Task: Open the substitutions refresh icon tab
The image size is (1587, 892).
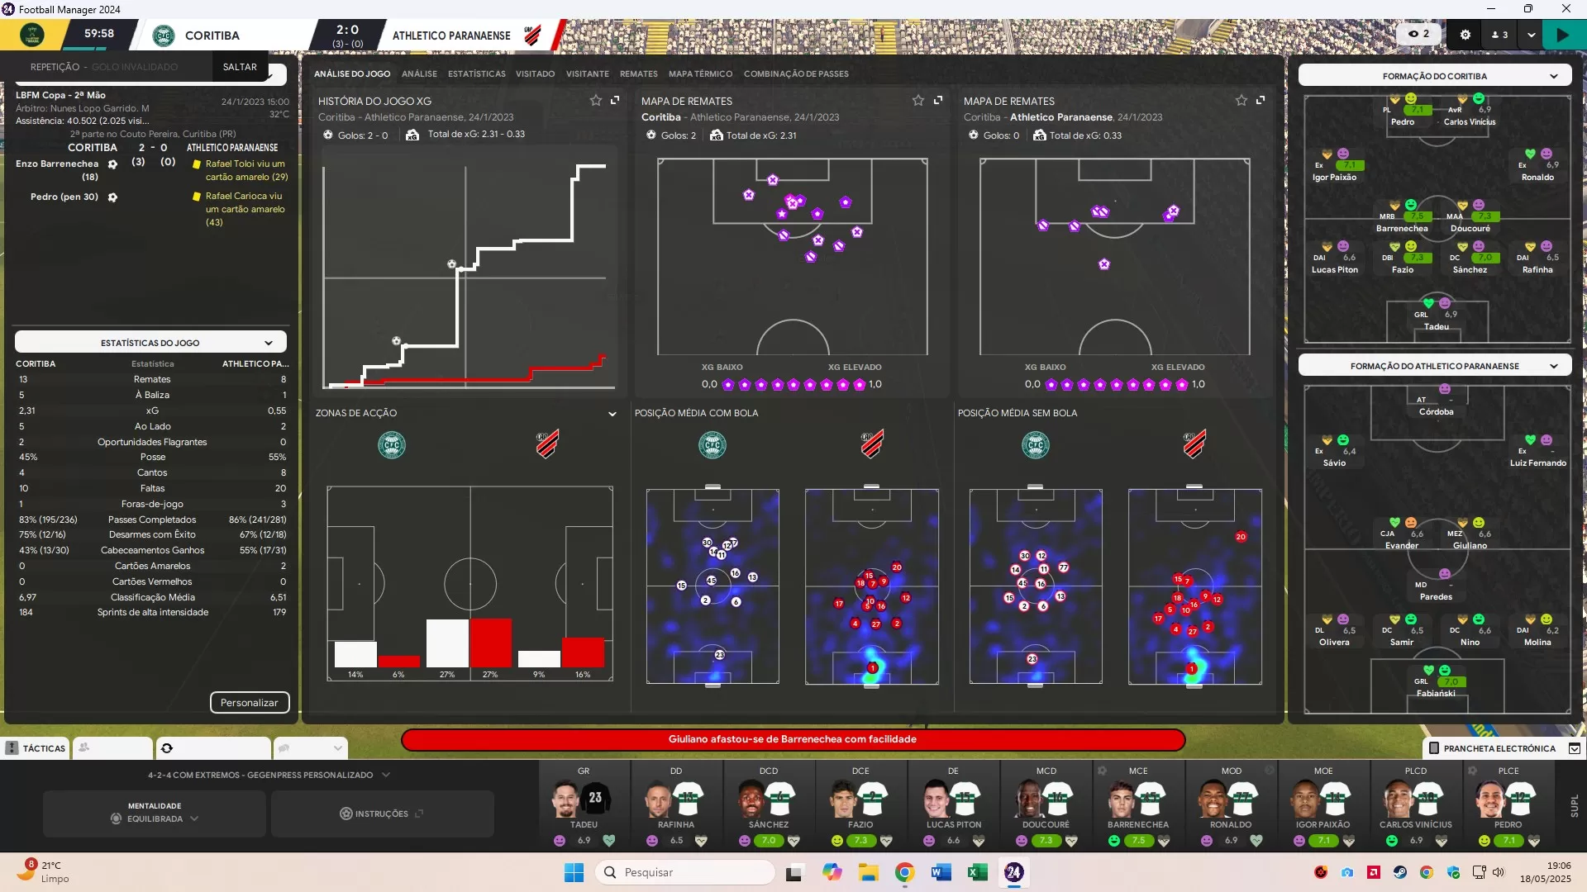Action: point(213,748)
